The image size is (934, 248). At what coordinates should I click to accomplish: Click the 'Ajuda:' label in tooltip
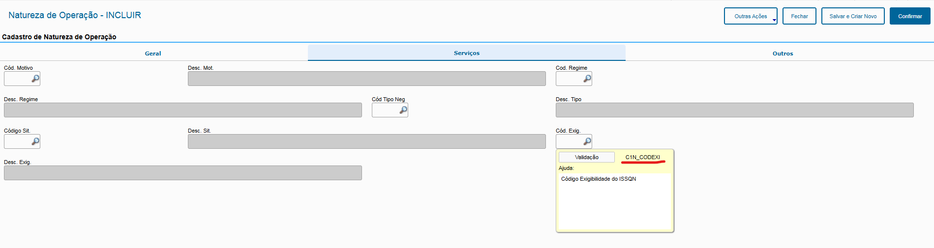[566, 168]
